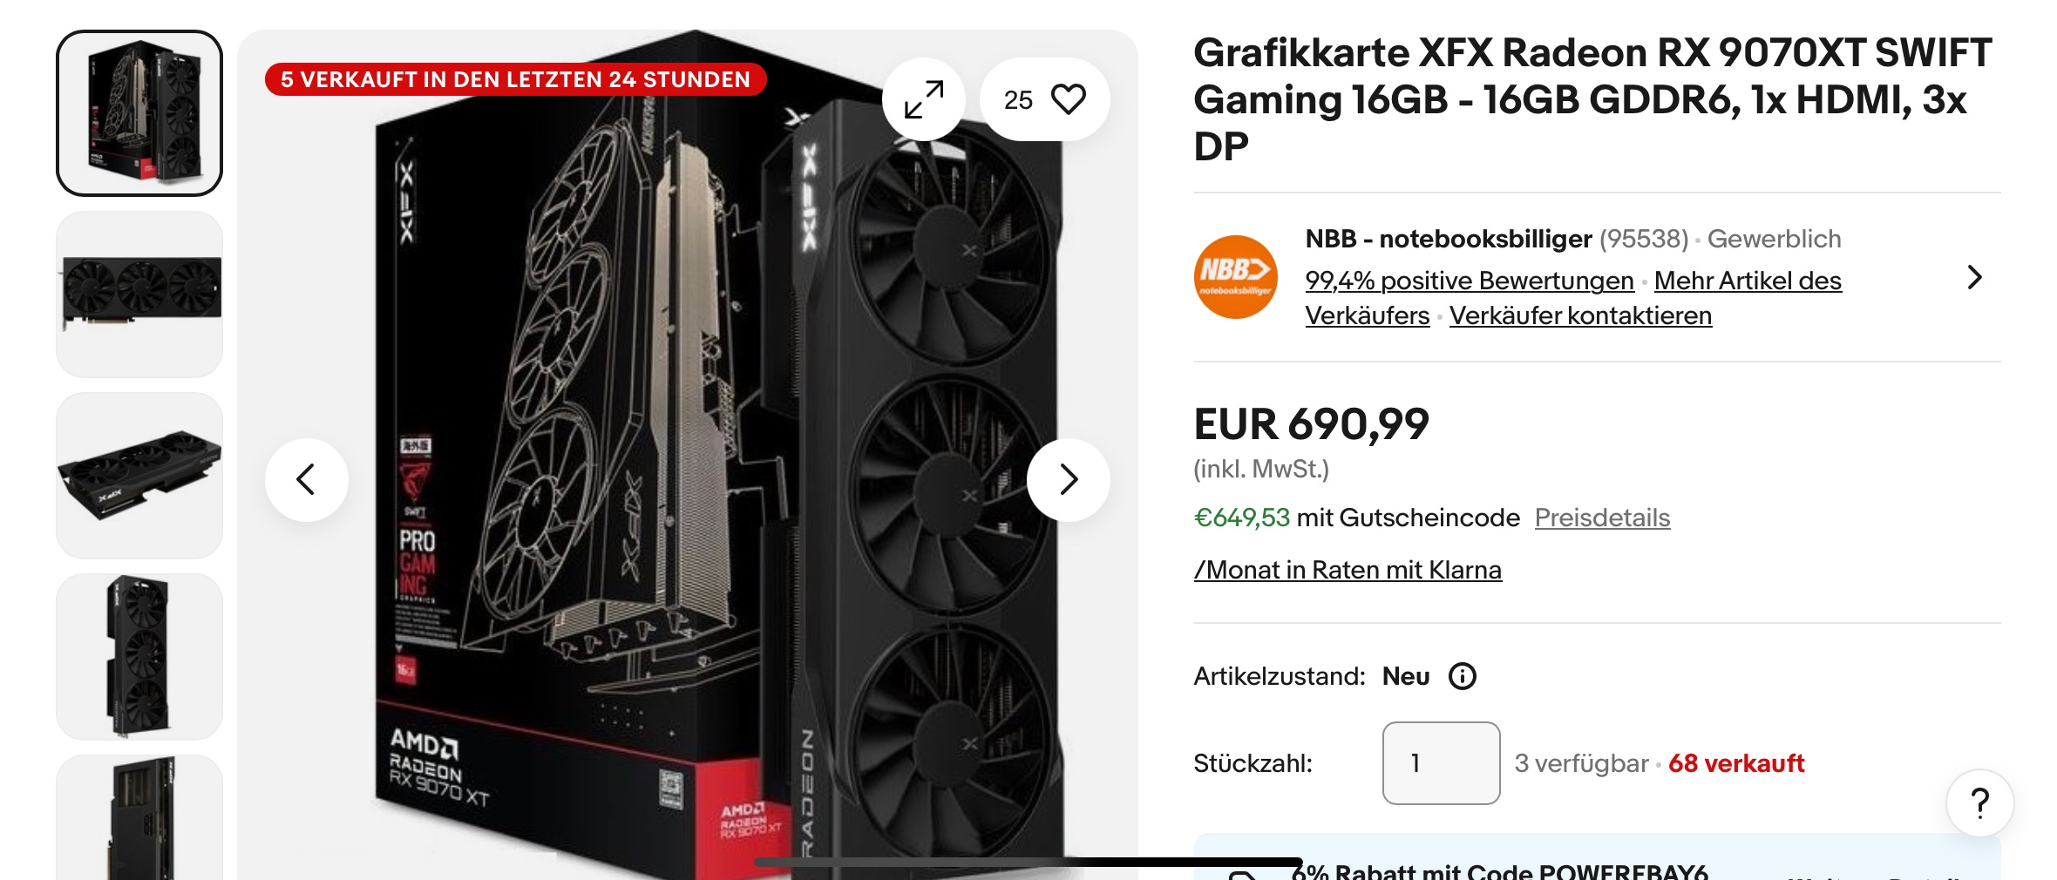The width and height of the screenshot is (2057, 880).
Task: Open Monat in Raten mit Klarna link
Action: click(x=1348, y=570)
